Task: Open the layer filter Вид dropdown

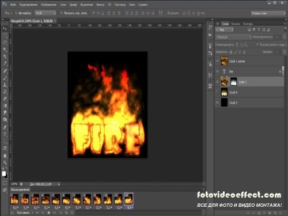Action: pos(225,29)
